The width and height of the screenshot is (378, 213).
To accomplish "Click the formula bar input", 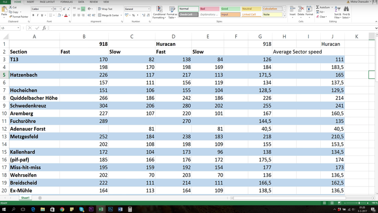I will click(211, 28).
